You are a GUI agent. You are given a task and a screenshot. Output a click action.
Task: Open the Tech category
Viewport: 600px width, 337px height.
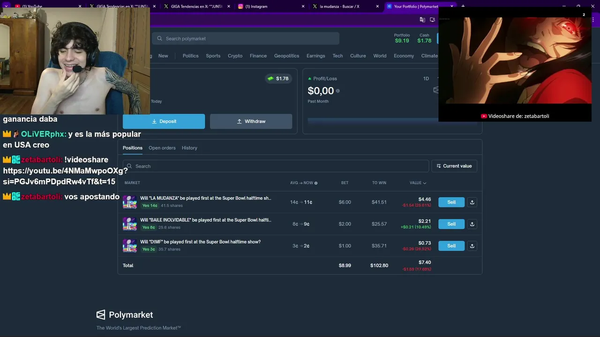(337, 56)
